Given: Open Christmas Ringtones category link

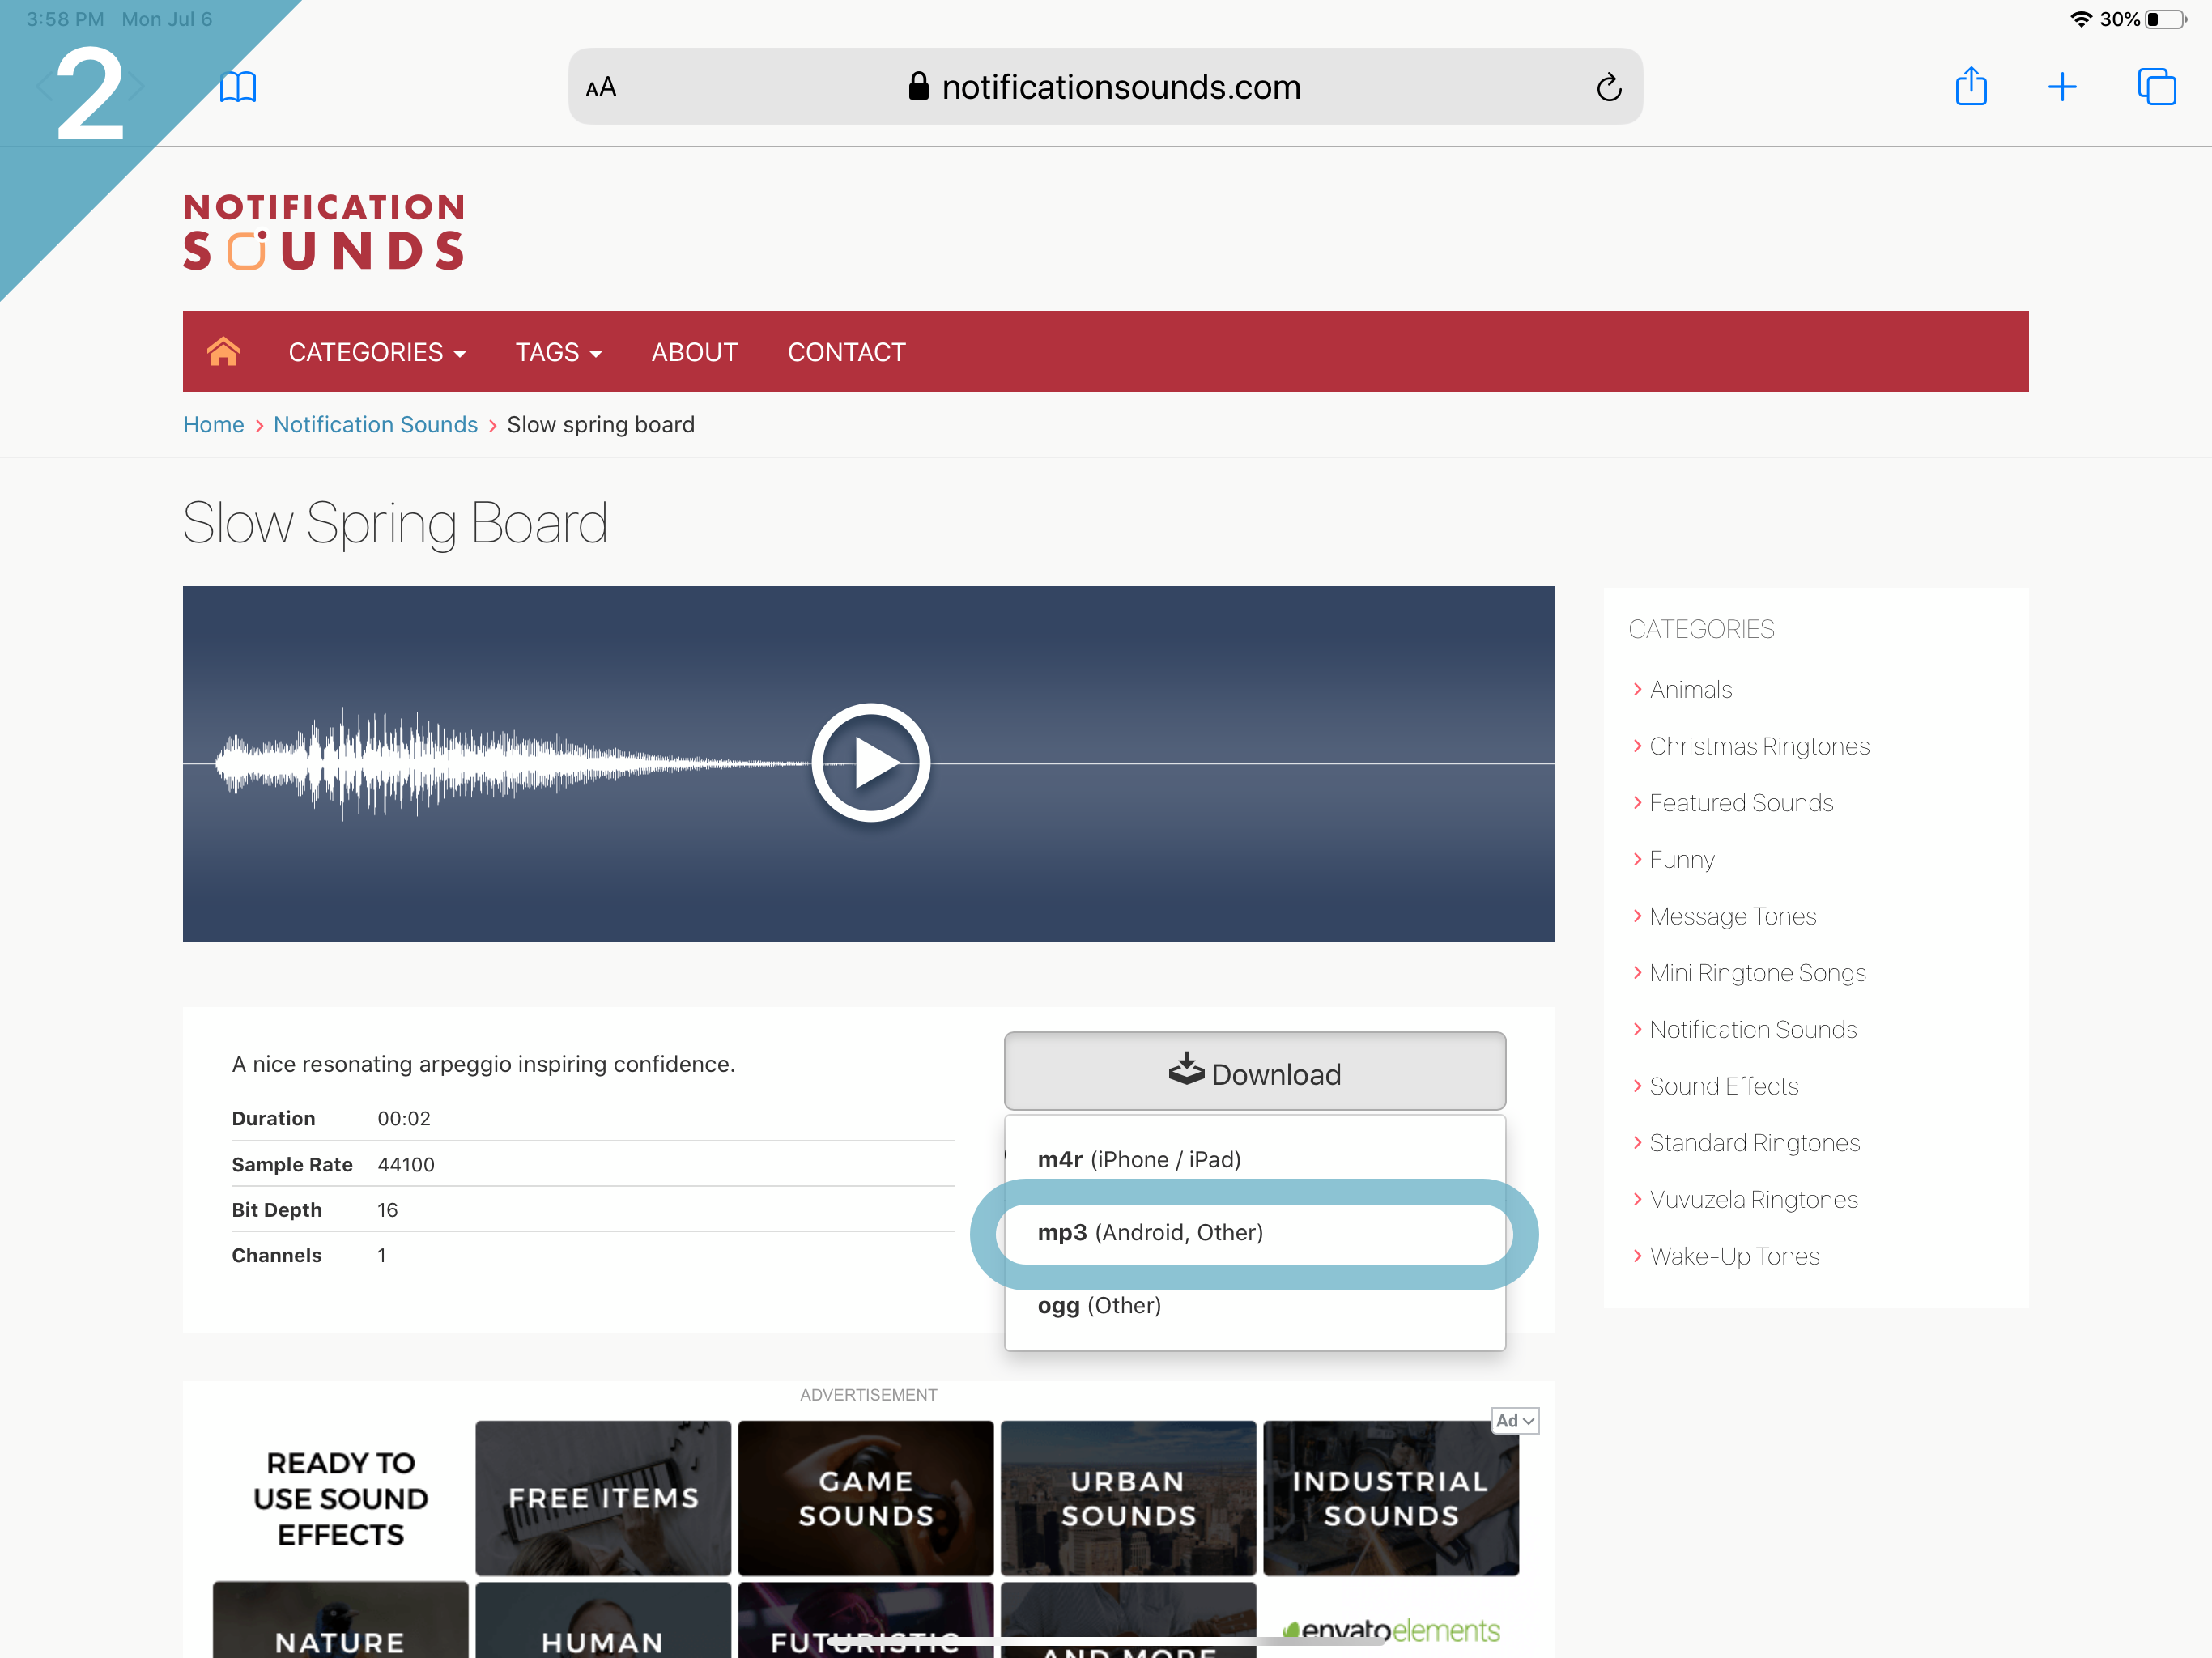Looking at the screenshot, I should [1759, 746].
